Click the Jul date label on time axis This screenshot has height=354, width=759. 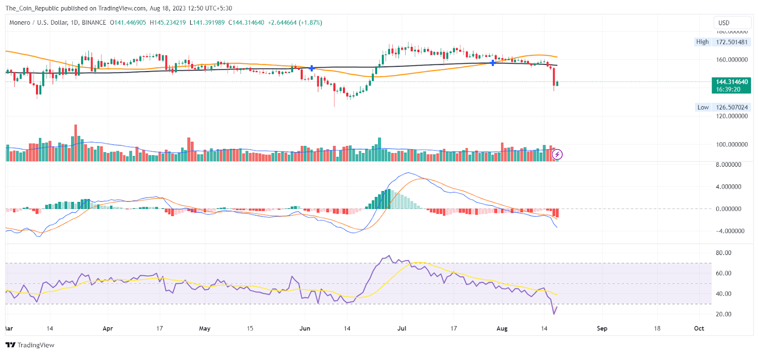pyautogui.click(x=402, y=328)
